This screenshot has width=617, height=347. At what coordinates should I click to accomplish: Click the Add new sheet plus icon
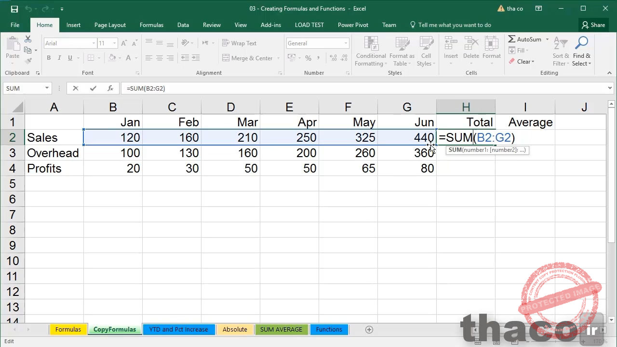(369, 330)
